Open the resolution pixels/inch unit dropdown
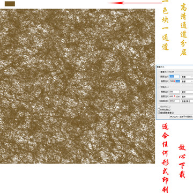 (187, 101)
